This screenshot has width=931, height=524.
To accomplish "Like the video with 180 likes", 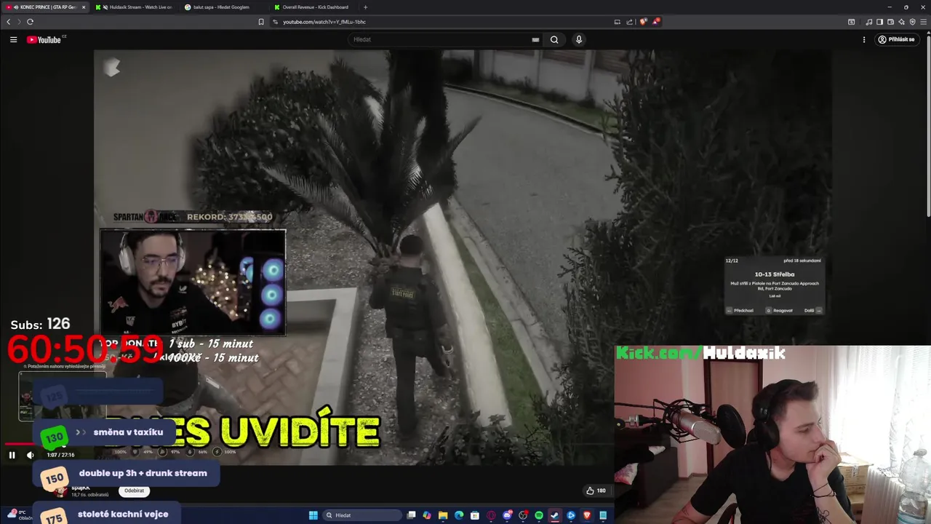I will coord(596,491).
